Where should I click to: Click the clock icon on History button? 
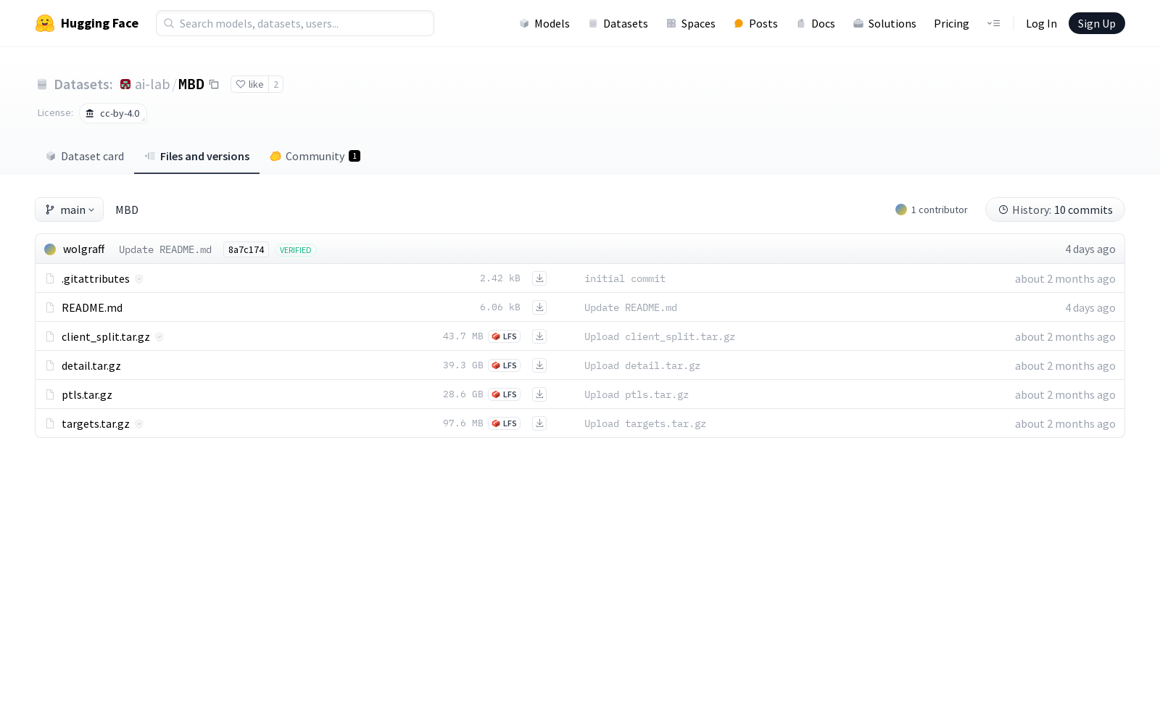[1004, 210]
